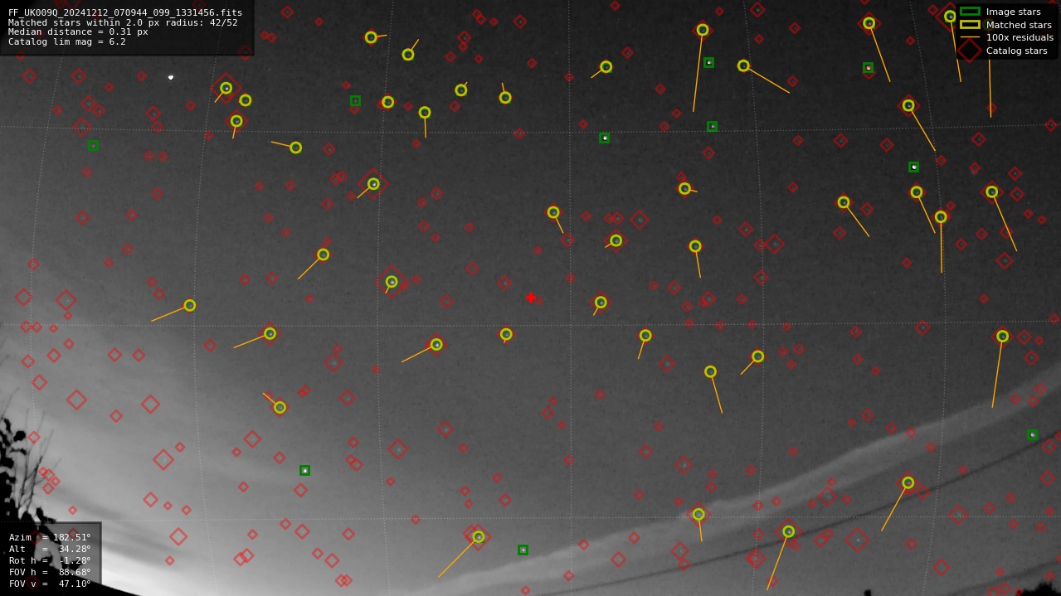Click the 'Image stars' legend label
This screenshot has width=1061, height=596.
1013,12
